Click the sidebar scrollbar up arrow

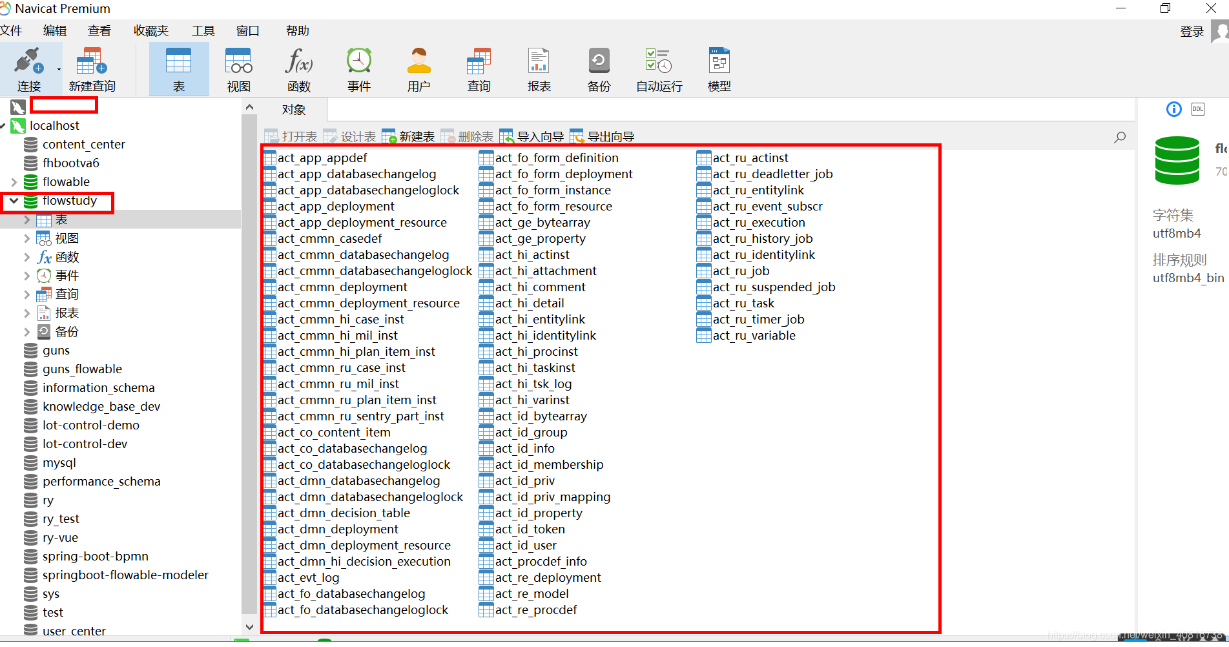(x=249, y=107)
